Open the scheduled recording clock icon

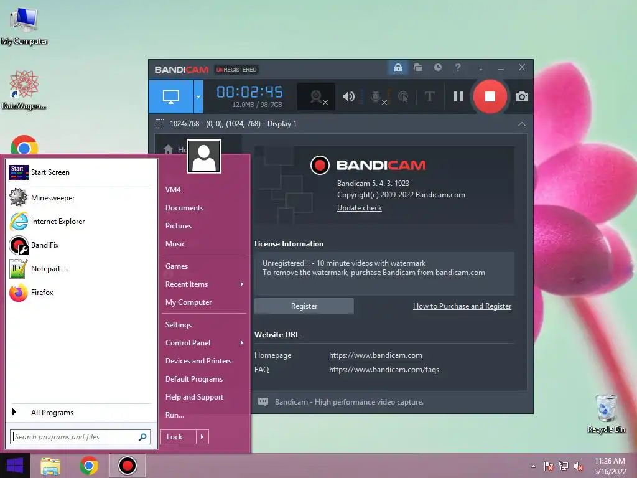click(x=437, y=67)
